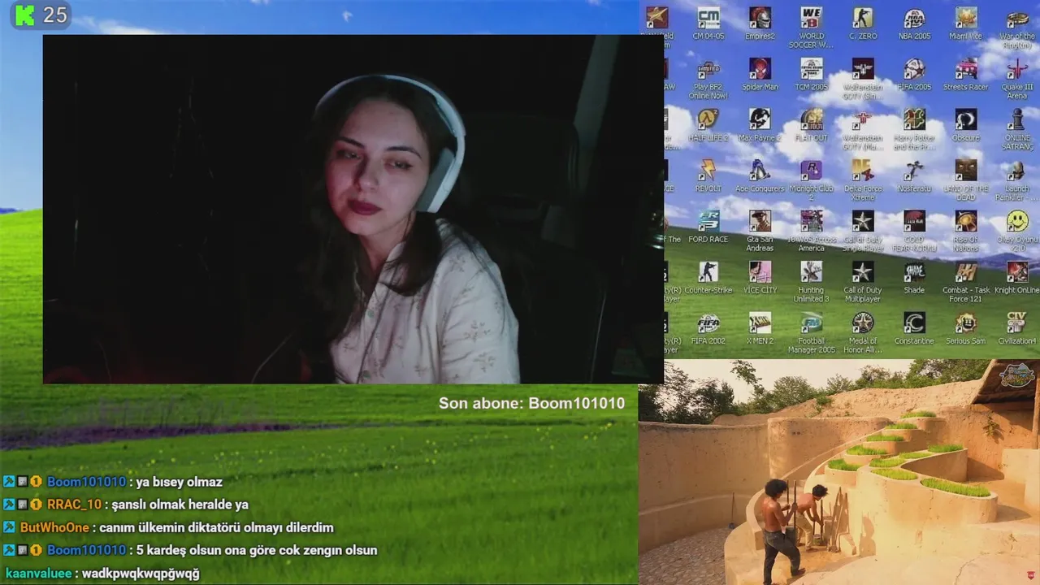Open the CM 04-05 desktop shortcut
Screen dimensions: 1040x585
click(708, 24)
